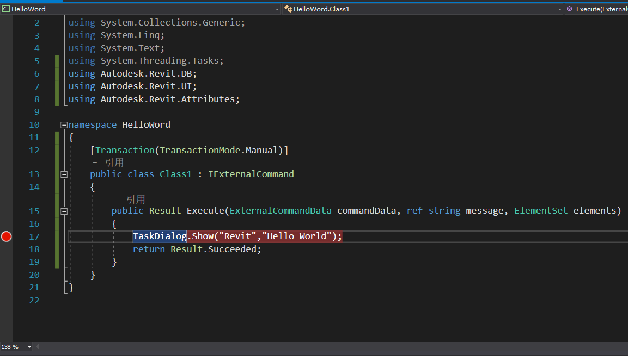
Task: Toggle the breakpoint on line 17
Action: pyautogui.click(x=7, y=236)
